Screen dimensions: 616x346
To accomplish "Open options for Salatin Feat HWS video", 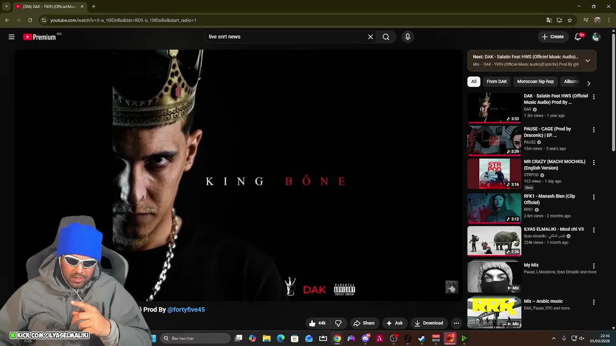I will [x=593, y=97].
